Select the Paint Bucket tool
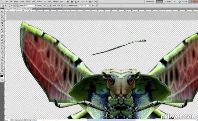This screenshot has width=198, height=121. [x=2, y=43]
